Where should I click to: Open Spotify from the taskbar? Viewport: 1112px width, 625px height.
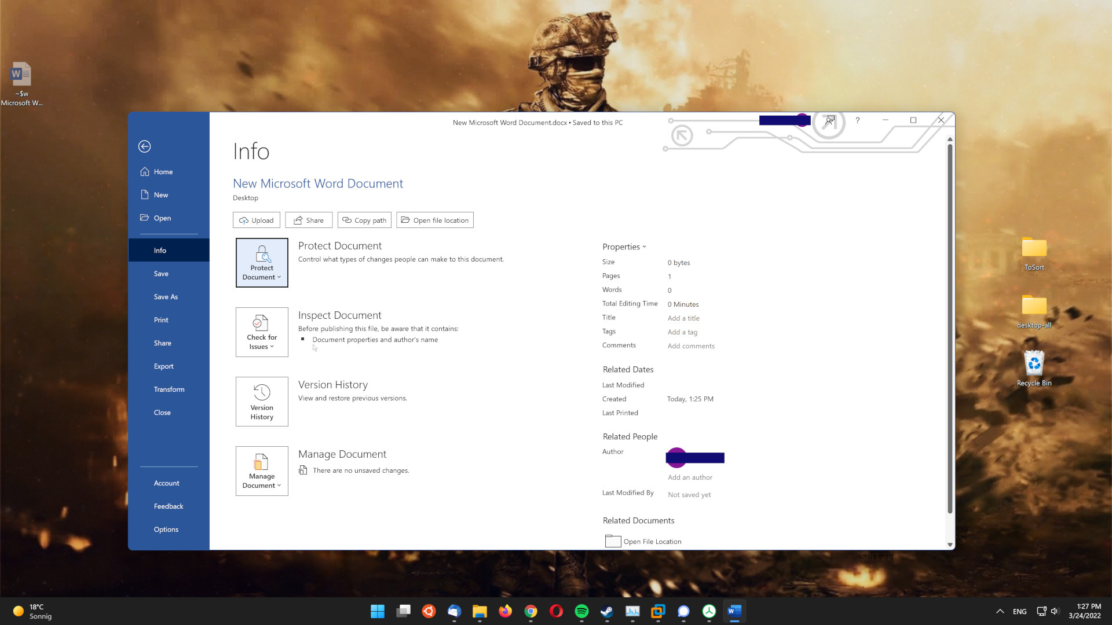coord(581,611)
